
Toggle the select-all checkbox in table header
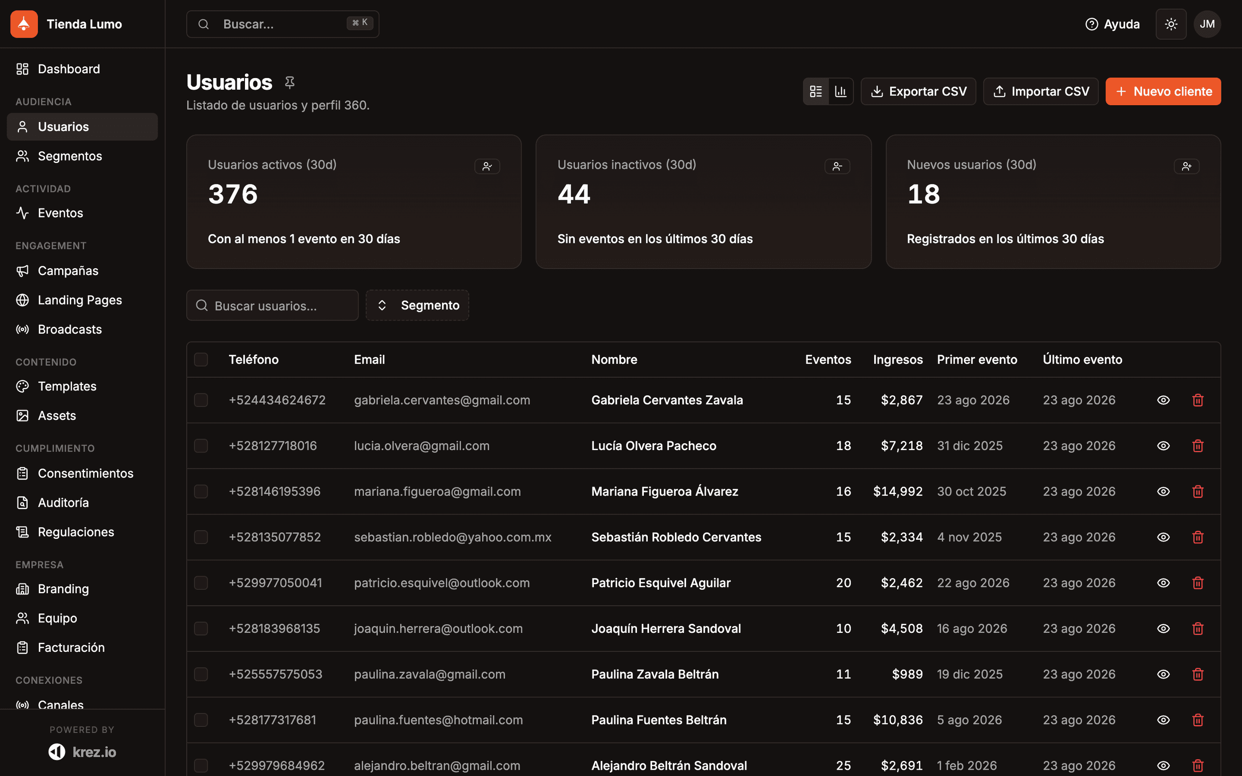point(201,359)
